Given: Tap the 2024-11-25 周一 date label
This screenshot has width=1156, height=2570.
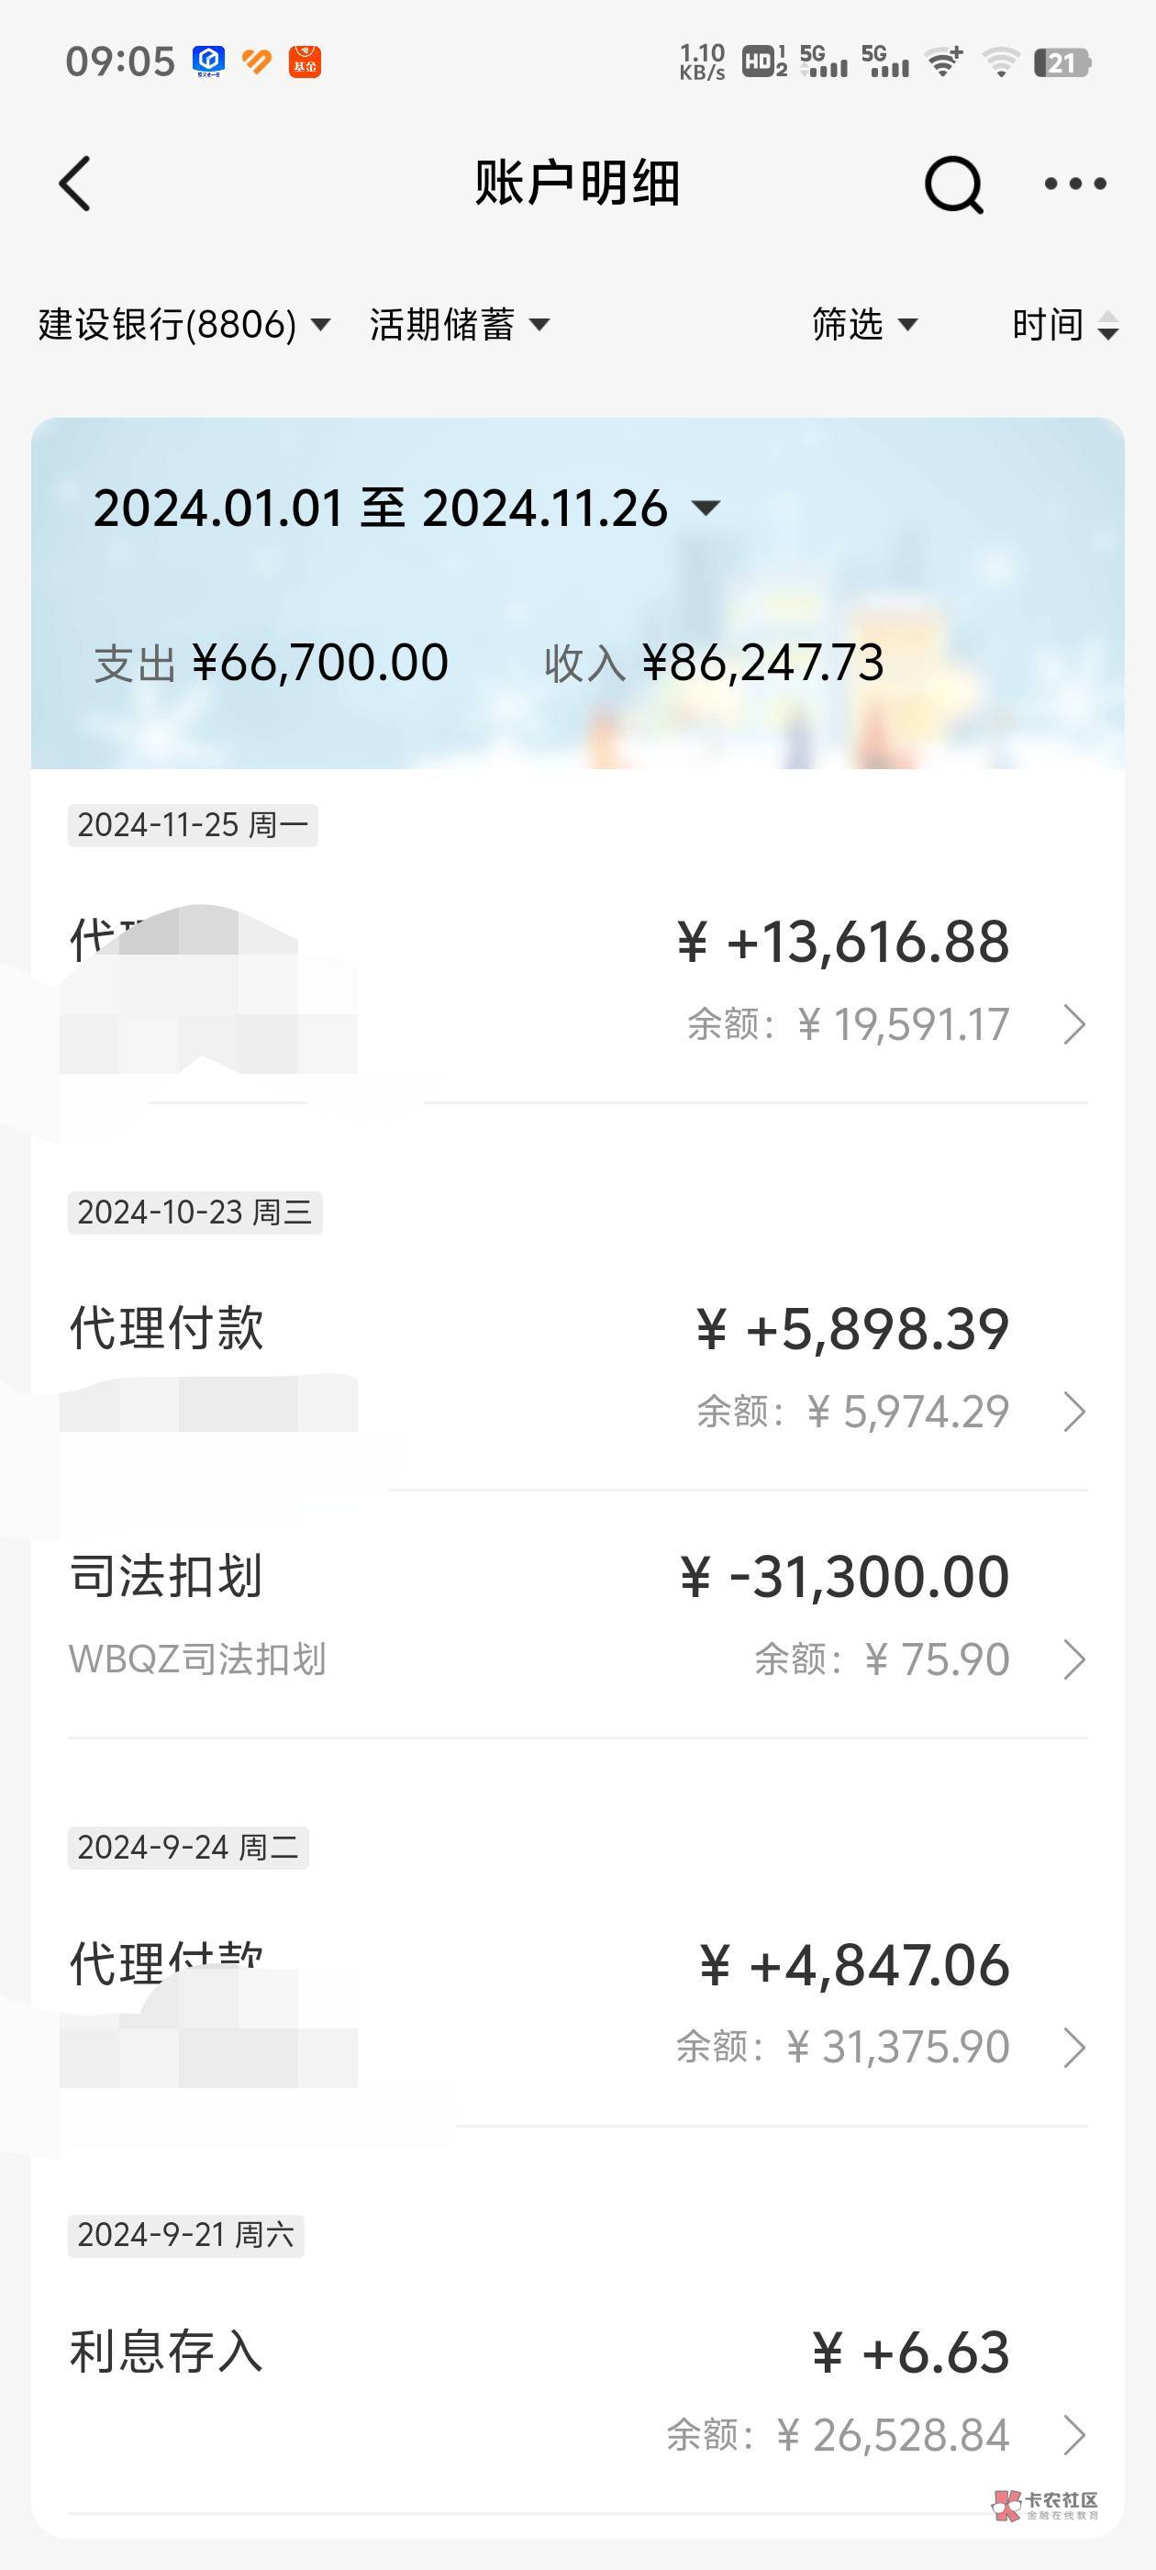Looking at the screenshot, I should [193, 825].
